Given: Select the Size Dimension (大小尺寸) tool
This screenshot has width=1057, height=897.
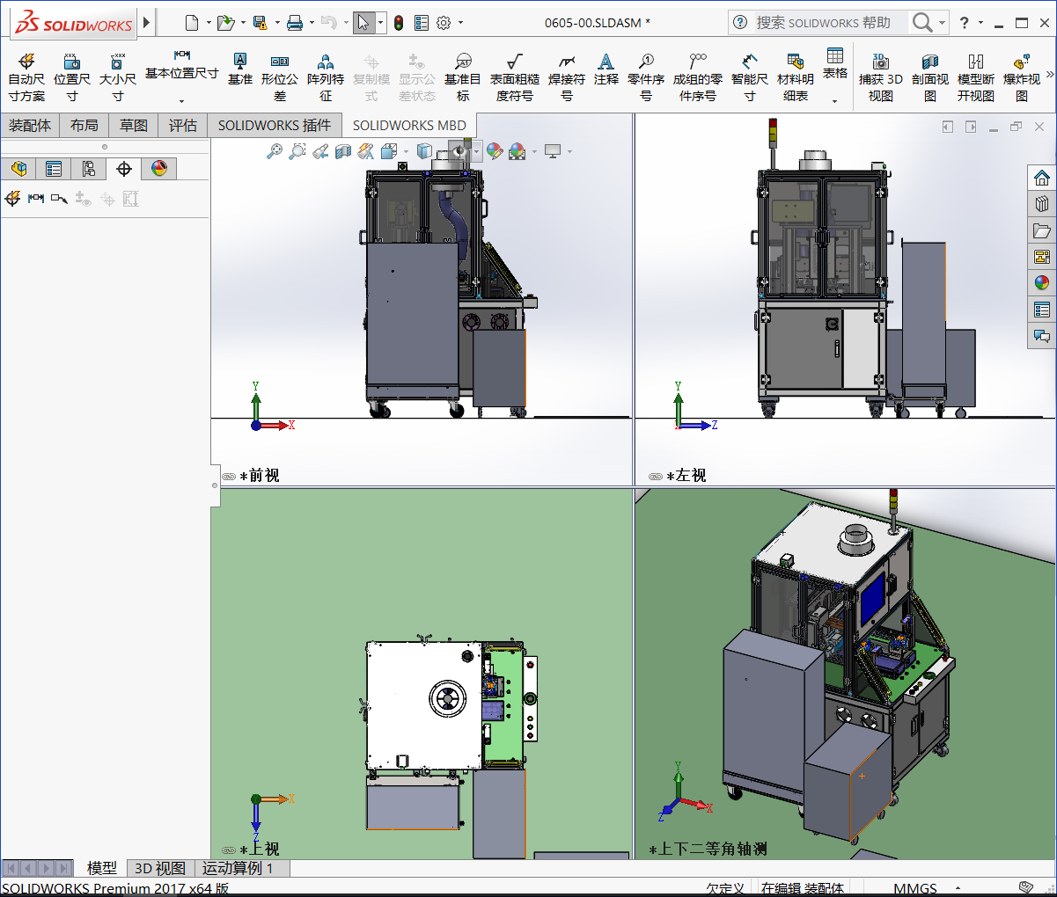Looking at the screenshot, I should pos(117,77).
